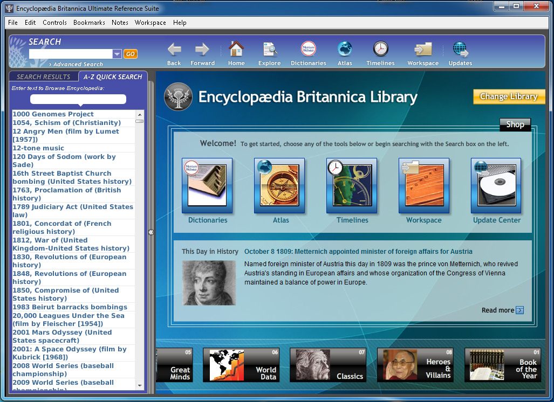554x402 pixels.
Task: Select '1812, War of' entry
Action: 73,244
